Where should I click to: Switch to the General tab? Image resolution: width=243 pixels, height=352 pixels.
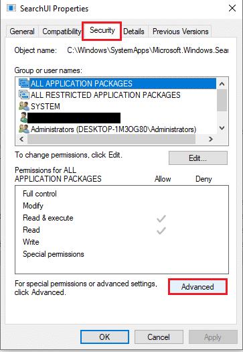tap(22, 32)
